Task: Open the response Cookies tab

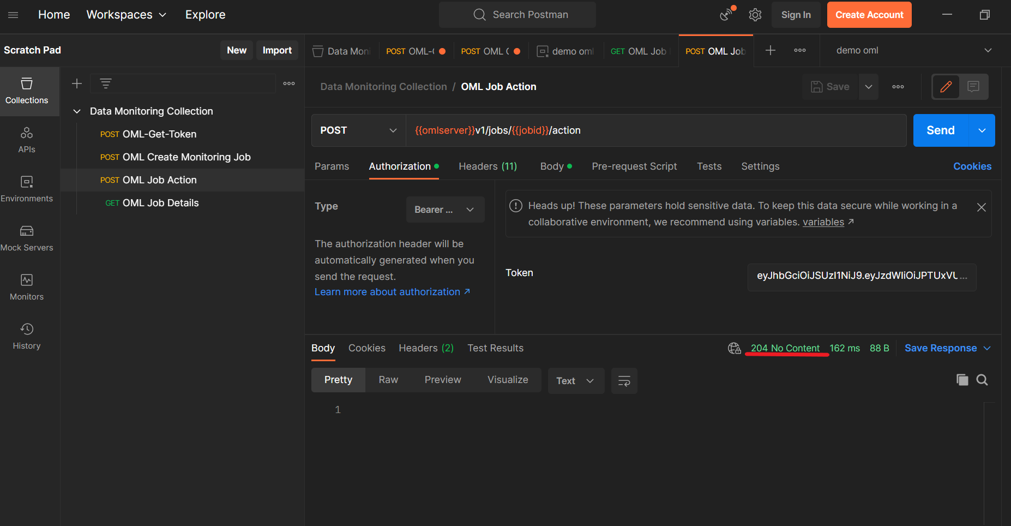Action: pyautogui.click(x=367, y=348)
